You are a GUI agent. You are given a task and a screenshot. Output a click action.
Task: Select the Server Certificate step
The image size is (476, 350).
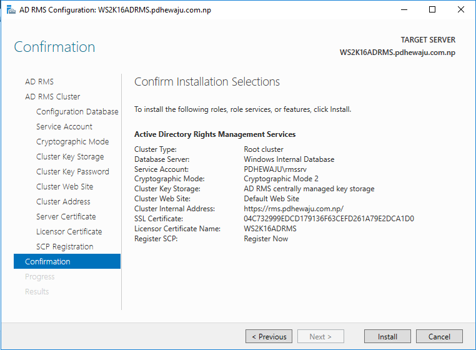(x=66, y=216)
